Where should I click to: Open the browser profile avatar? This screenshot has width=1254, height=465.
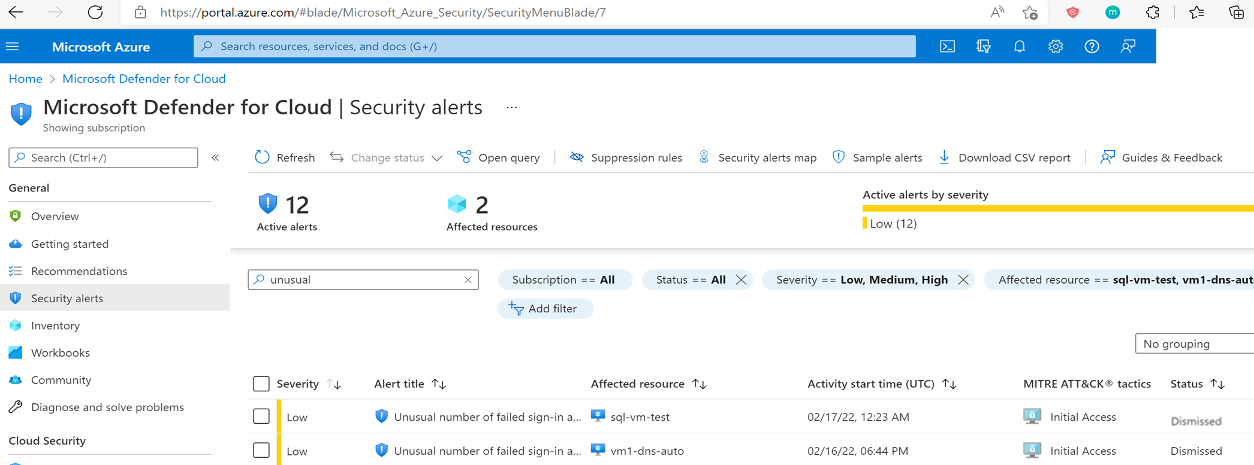[x=1113, y=13]
